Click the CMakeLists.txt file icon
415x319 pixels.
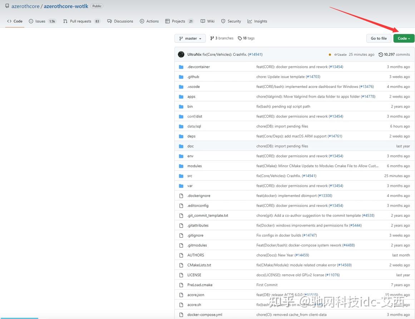pyautogui.click(x=181, y=265)
